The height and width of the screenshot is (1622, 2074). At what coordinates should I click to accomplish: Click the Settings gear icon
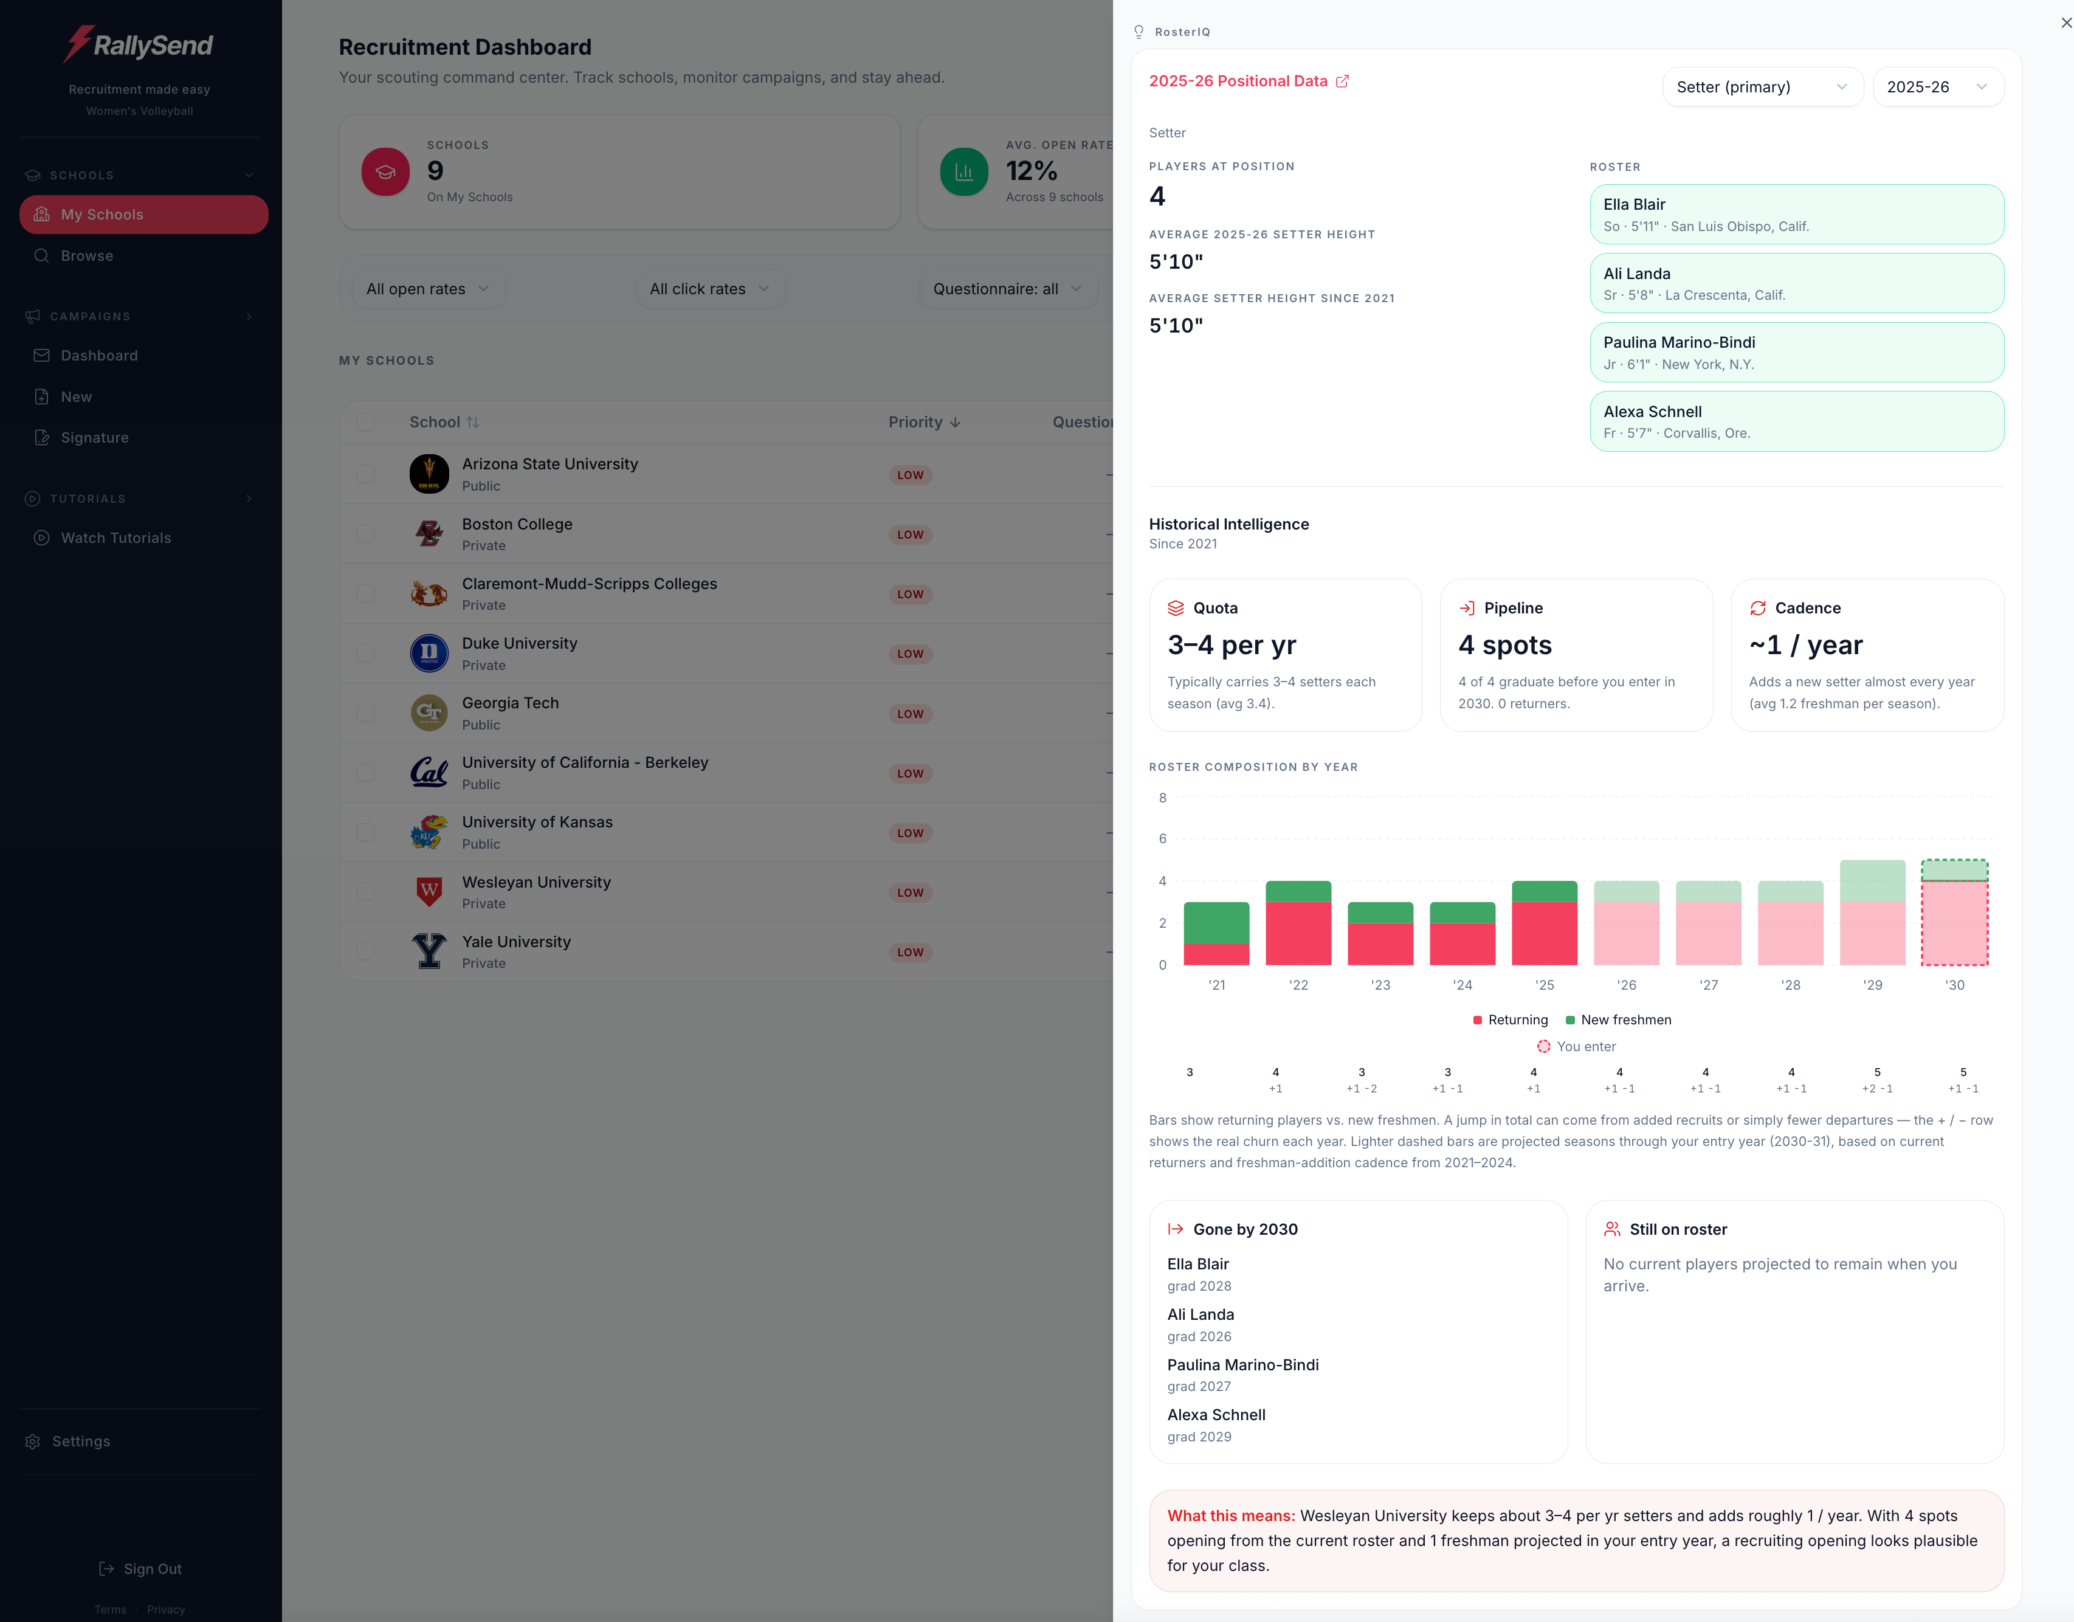pyautogui.click(x=32, y=1441)
